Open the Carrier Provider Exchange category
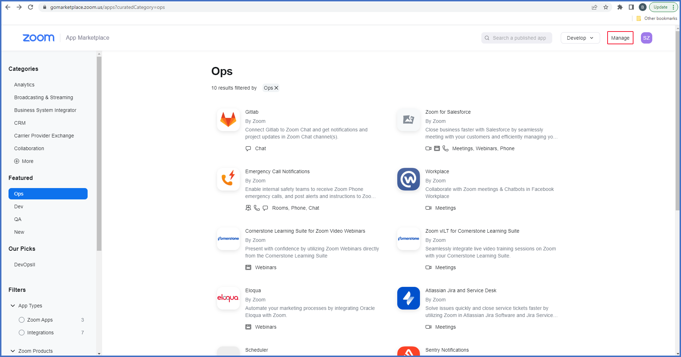This screenshot has width=681, height=357. point(44,136)
